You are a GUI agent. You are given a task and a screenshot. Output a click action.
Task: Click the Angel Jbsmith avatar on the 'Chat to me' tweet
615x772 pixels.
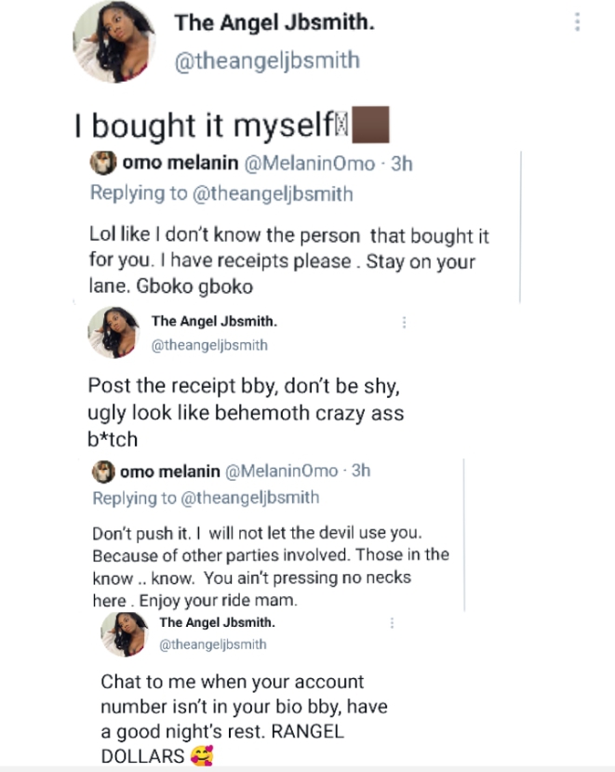pyautogui.click(x=124, y=633)
